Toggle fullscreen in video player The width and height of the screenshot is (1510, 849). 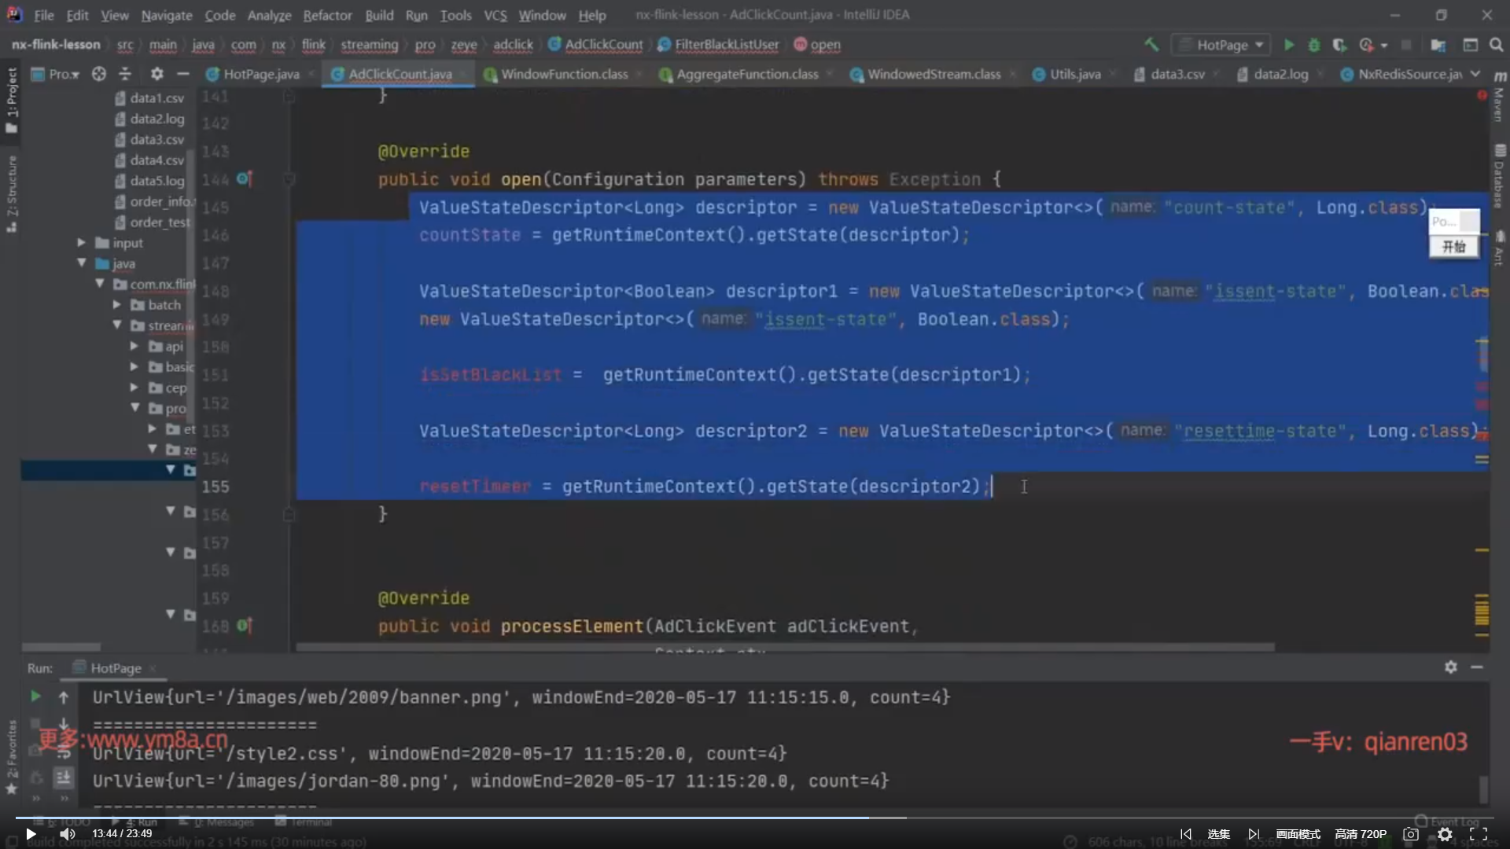1479,834
